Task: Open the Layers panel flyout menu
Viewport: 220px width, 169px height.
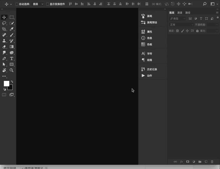Action: pos(217,13)
